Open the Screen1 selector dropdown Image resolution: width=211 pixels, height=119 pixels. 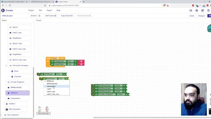(35, 16)
